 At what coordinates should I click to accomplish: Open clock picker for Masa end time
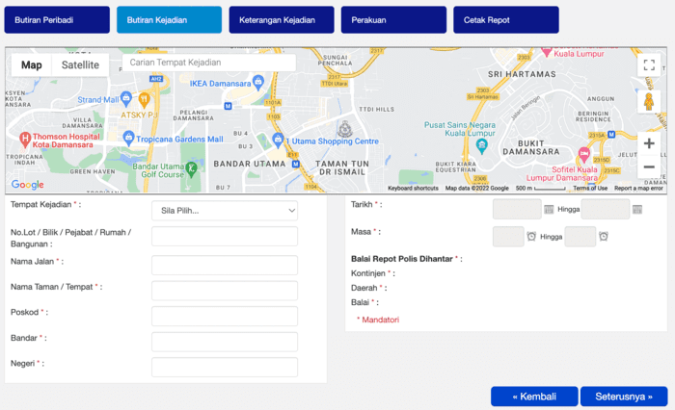[603, 236]
